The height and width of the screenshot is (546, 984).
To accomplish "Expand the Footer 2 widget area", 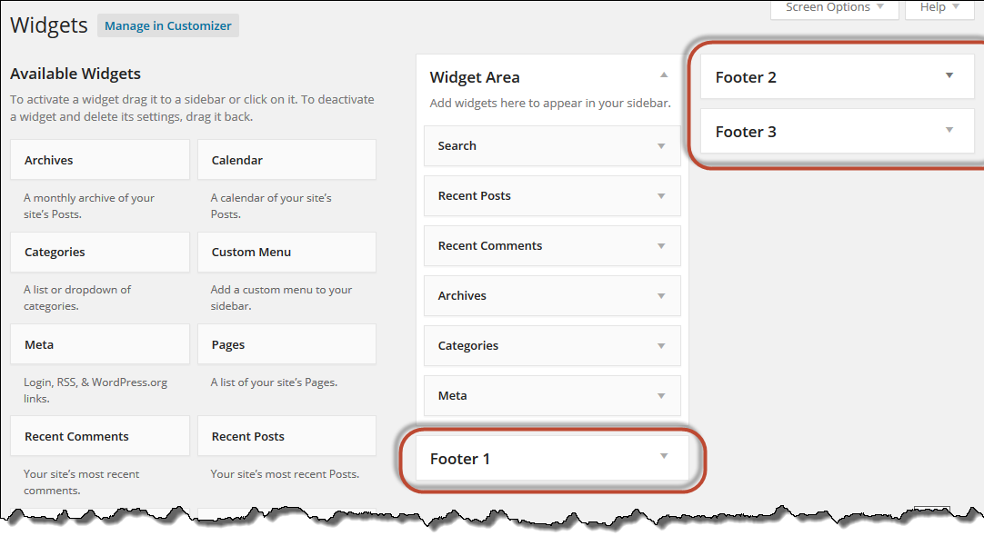I will click(949, 76).
